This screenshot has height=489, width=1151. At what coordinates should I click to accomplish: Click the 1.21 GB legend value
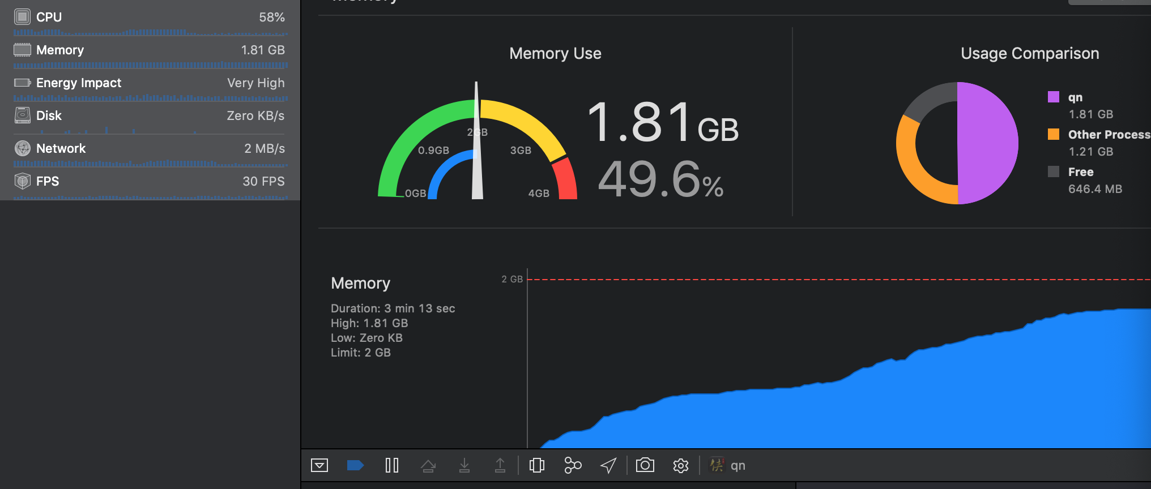coord(1091,152)
